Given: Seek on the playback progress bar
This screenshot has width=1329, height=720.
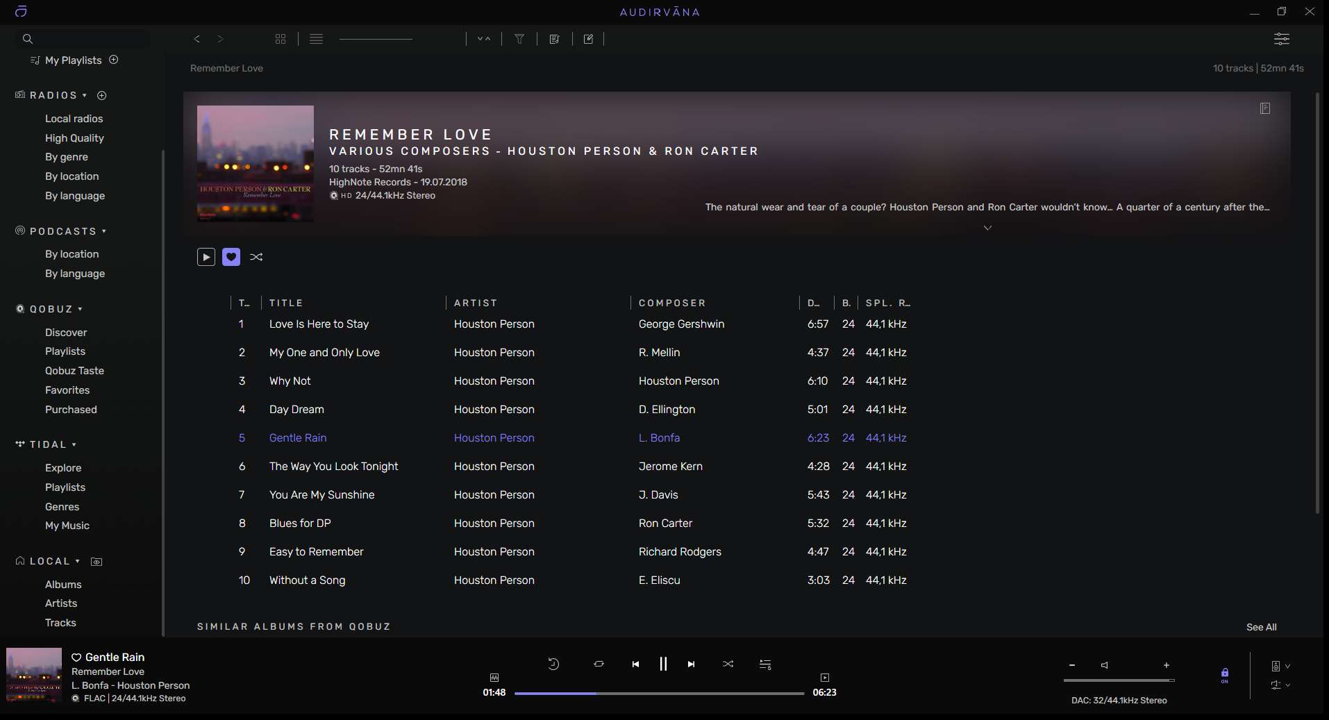Looking at the screenshot, I should coord(659,693).
